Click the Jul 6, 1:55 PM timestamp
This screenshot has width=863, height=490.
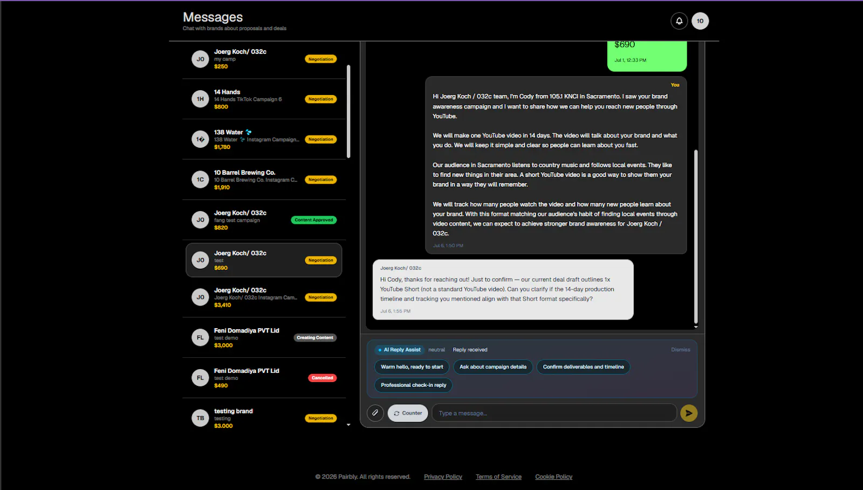click(395, 311)
